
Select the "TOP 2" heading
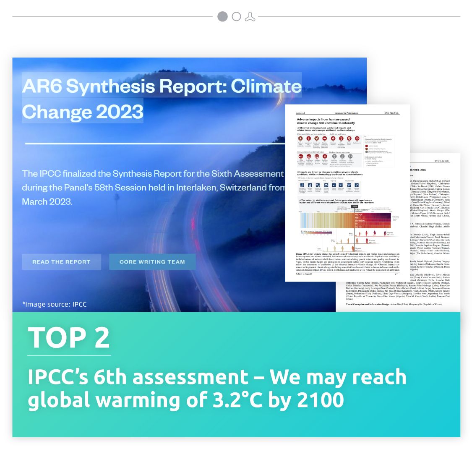click(x=69, y=337)
